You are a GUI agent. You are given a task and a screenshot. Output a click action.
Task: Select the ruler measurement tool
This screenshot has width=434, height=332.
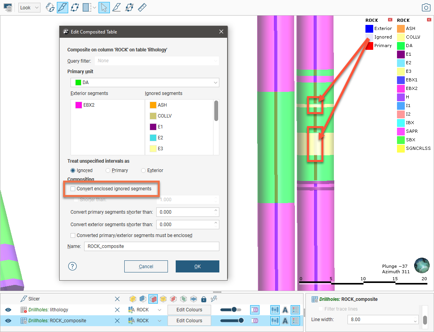point(142,7)
